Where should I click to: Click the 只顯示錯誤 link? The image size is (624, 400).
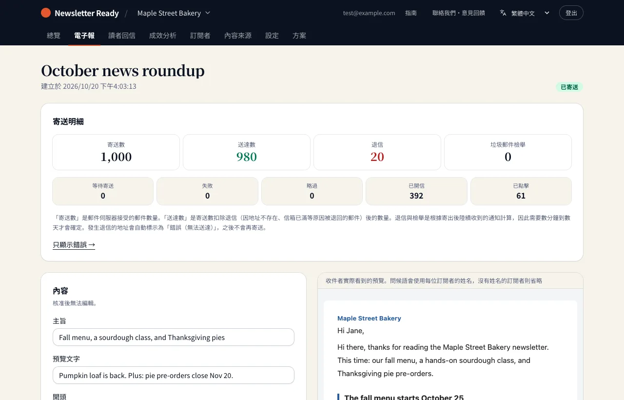(74, 245)
